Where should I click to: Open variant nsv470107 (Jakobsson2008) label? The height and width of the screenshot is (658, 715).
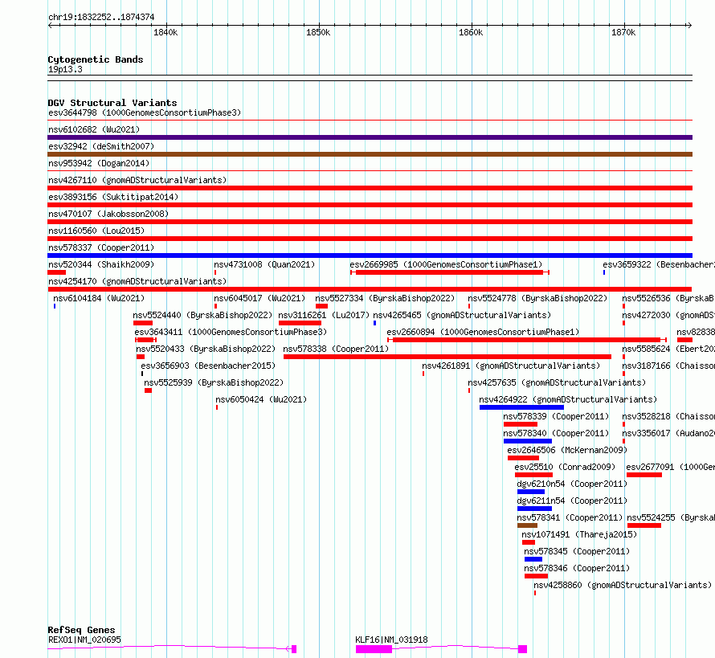[108, 214]
